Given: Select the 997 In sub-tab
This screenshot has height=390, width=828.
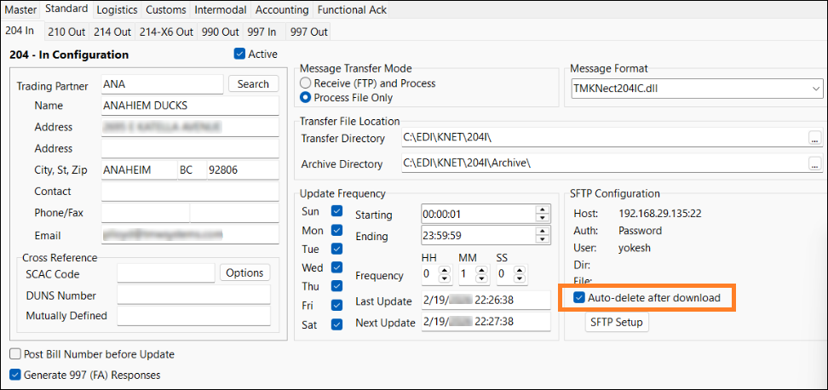Looking at the screenshot, I should click(x=262, y=32).
